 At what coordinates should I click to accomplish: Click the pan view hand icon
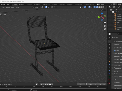(105, 26)
